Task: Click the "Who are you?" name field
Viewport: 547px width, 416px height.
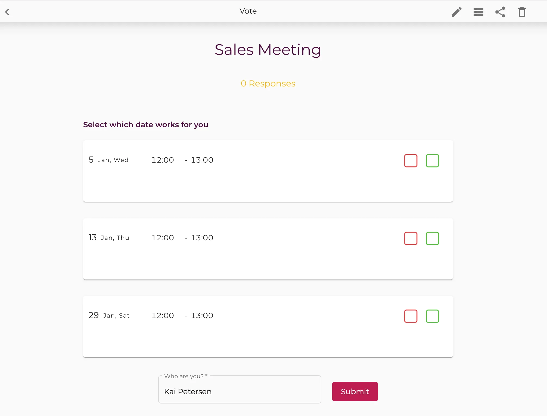Action: pyautogui.click(x=240, y=392)
